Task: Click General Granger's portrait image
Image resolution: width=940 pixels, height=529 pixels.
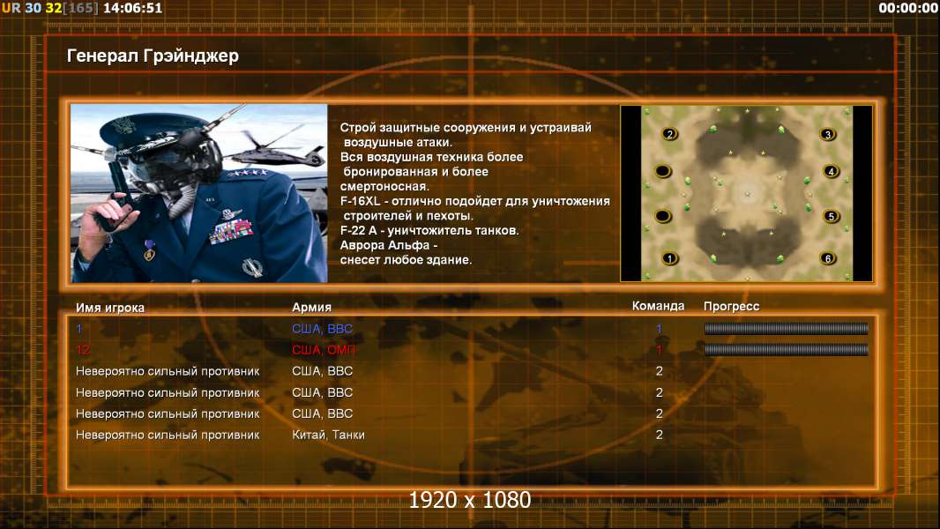Action: pyautogui.click(x=199, y=193)
